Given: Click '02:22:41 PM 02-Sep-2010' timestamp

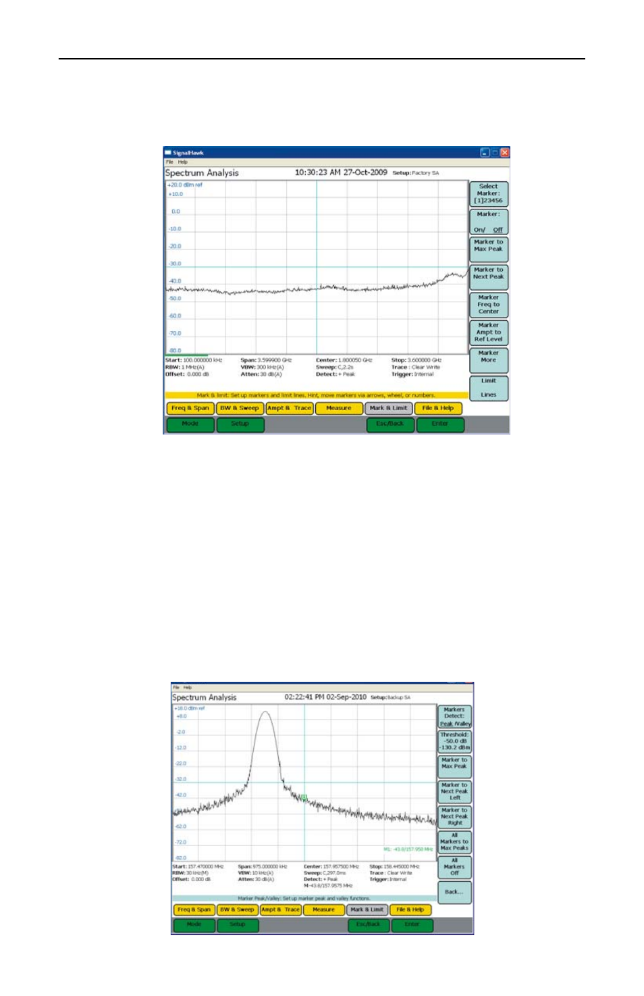Looking at the screenshot, I should 325,697.
